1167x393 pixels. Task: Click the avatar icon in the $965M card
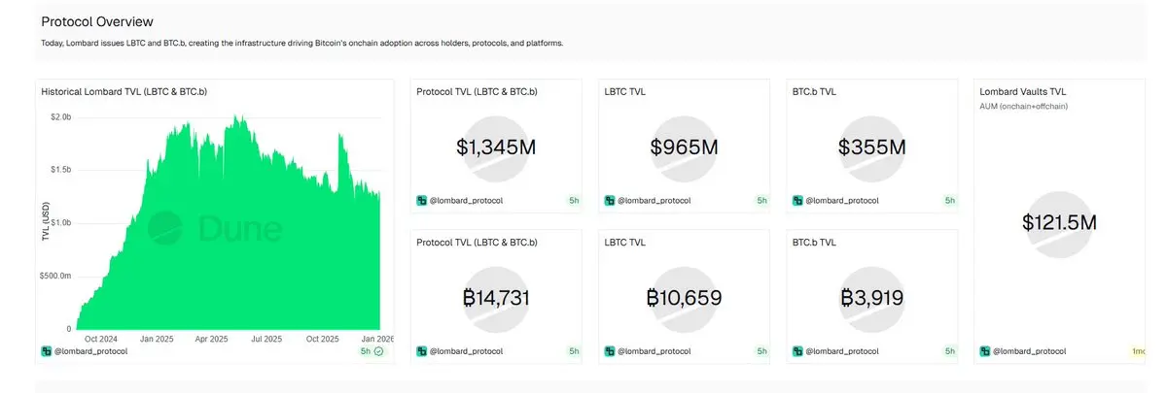610,201
